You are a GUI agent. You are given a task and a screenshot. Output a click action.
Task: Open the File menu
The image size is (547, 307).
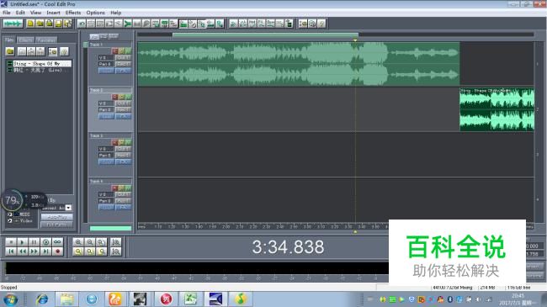[7, 13]
